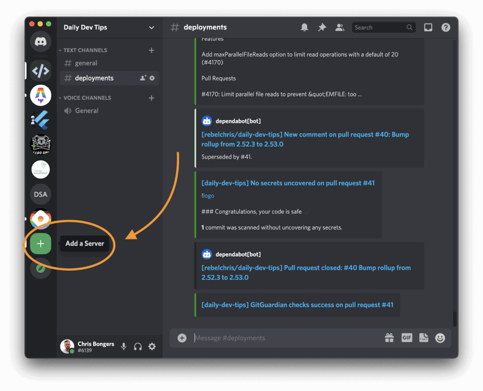Switch to the general text channel

110,63
